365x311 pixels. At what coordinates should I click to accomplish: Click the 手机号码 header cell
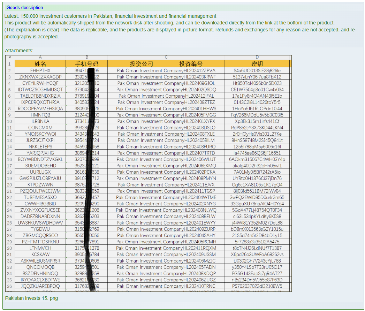86,64
